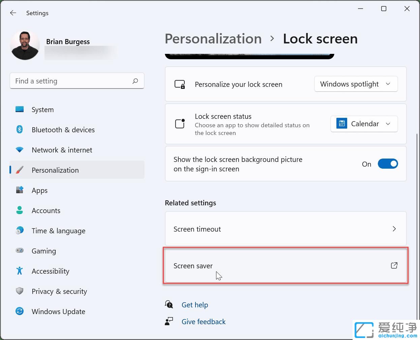Turn off lock screen background picture toggle
This screenshot has width=420, height=340.
coord(388,164)
